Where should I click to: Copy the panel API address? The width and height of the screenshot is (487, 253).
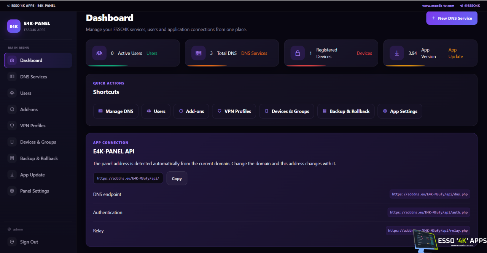coord(177,179)
